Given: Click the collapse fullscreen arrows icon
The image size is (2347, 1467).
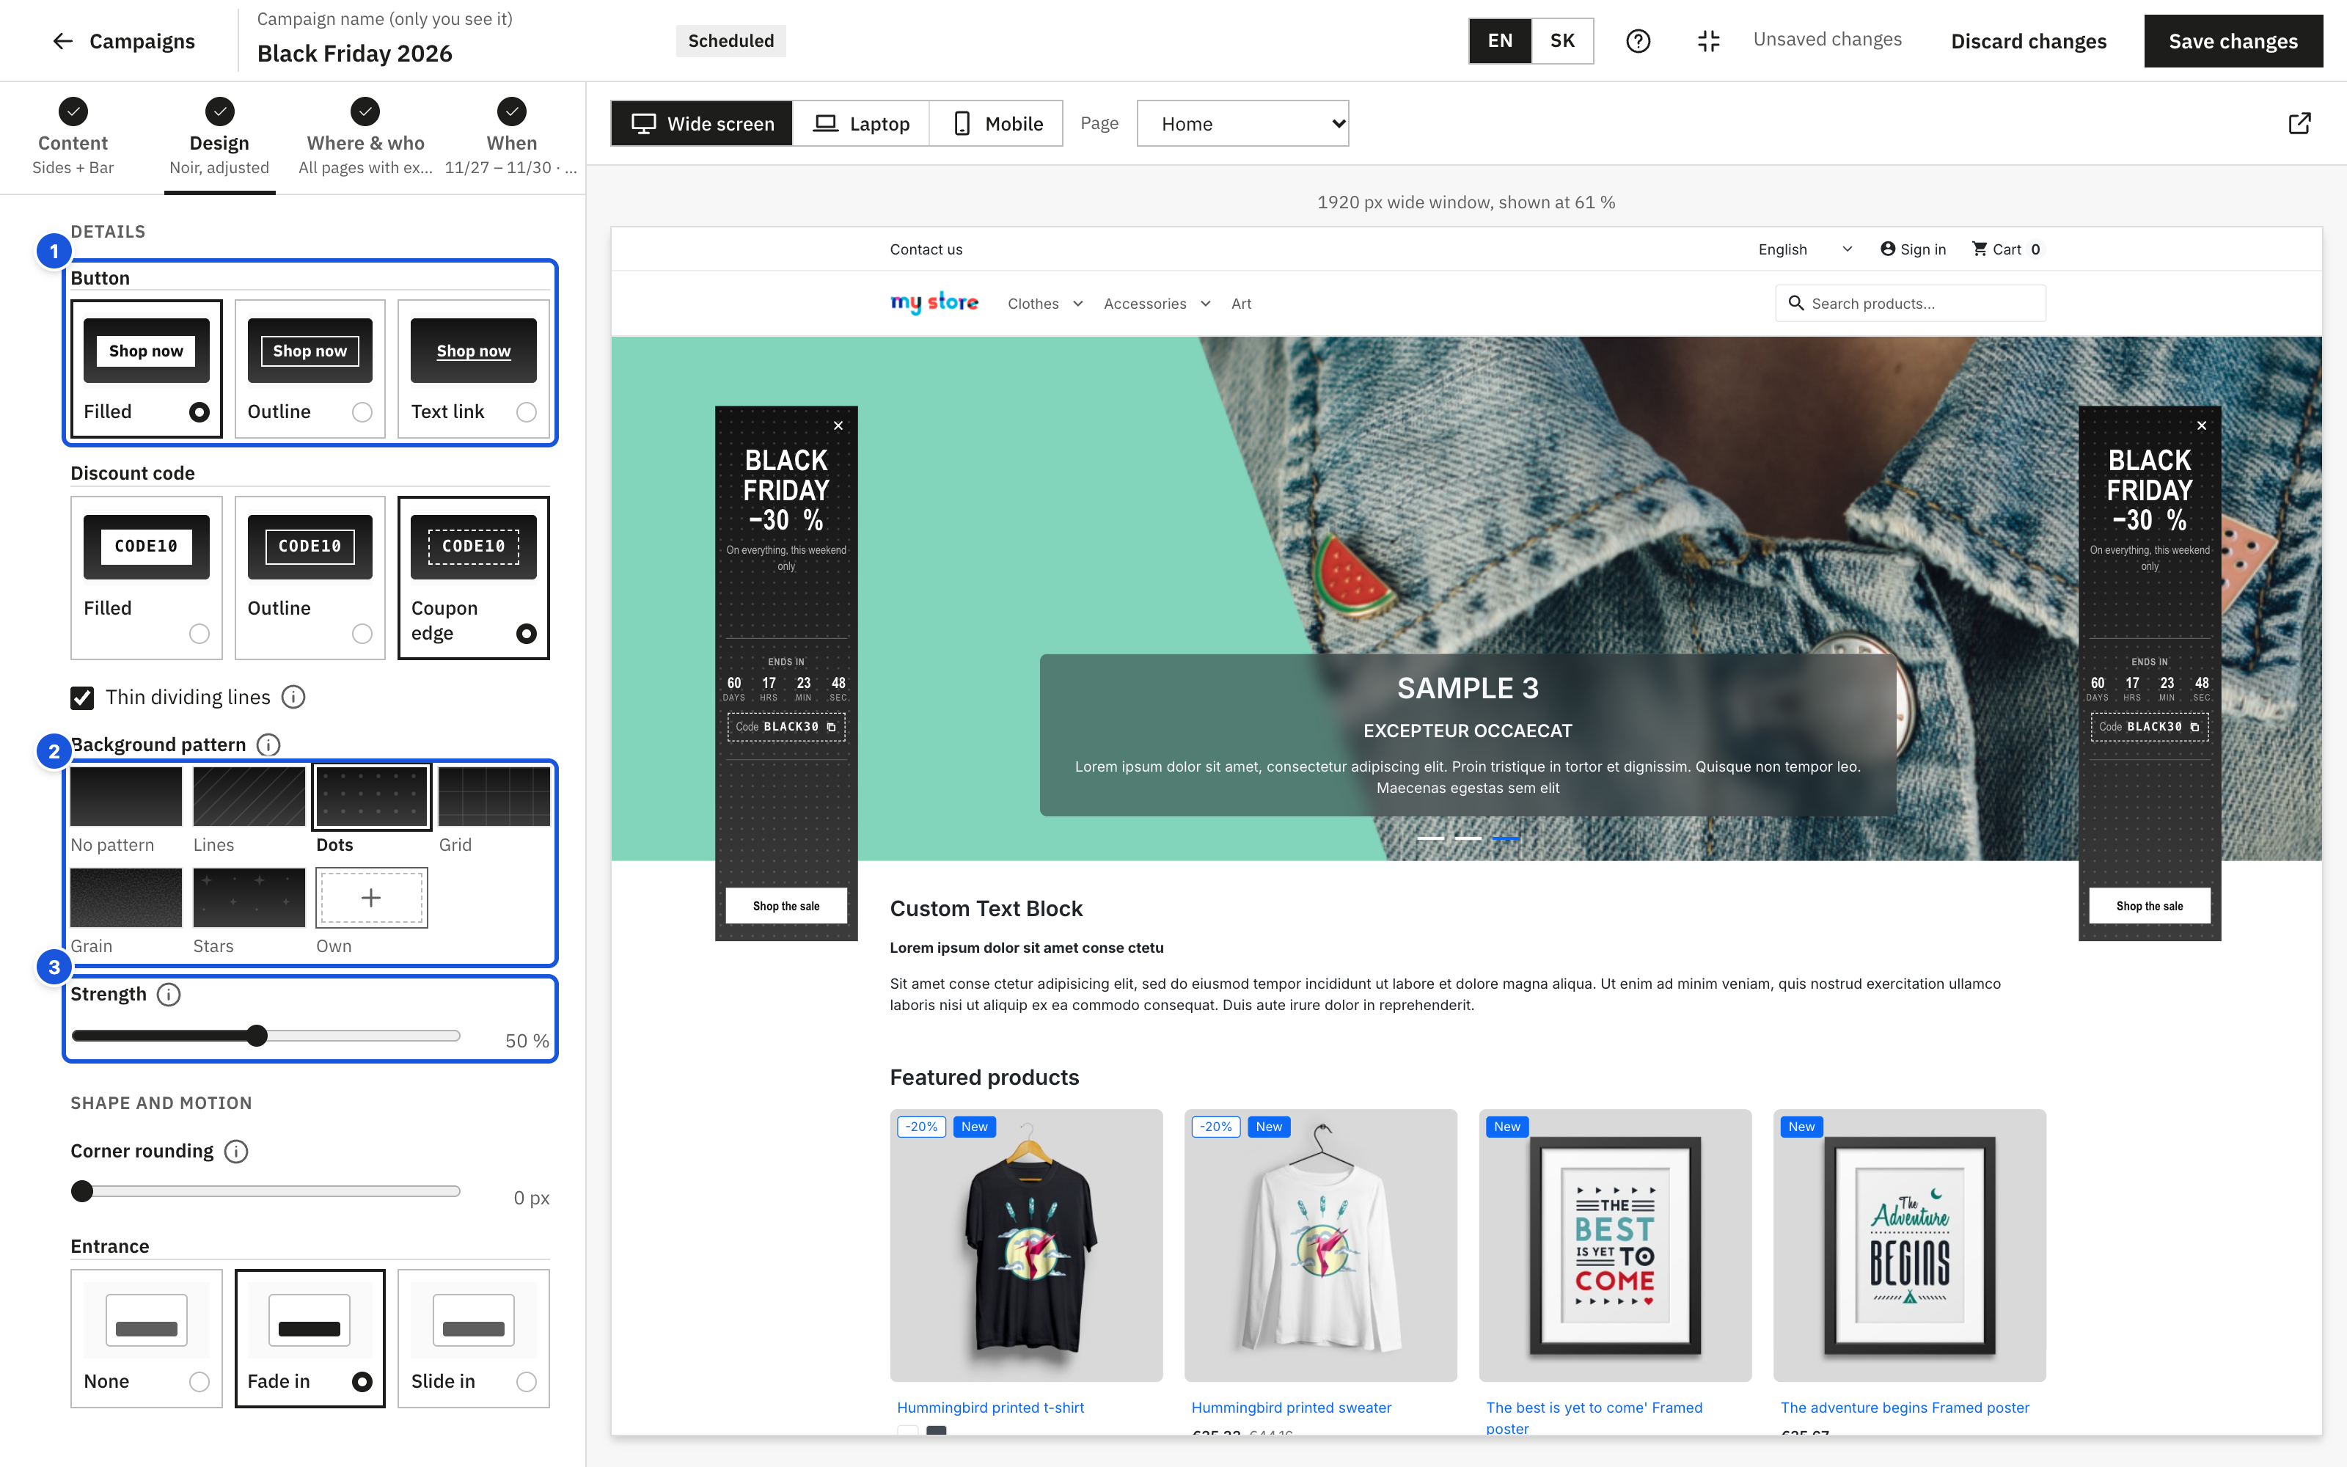Looking at the screenshot, I should [x=1708, y=41].
